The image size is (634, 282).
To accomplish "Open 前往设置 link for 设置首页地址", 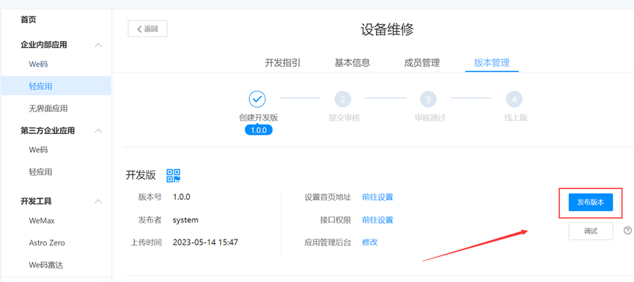I will [377, 197].
